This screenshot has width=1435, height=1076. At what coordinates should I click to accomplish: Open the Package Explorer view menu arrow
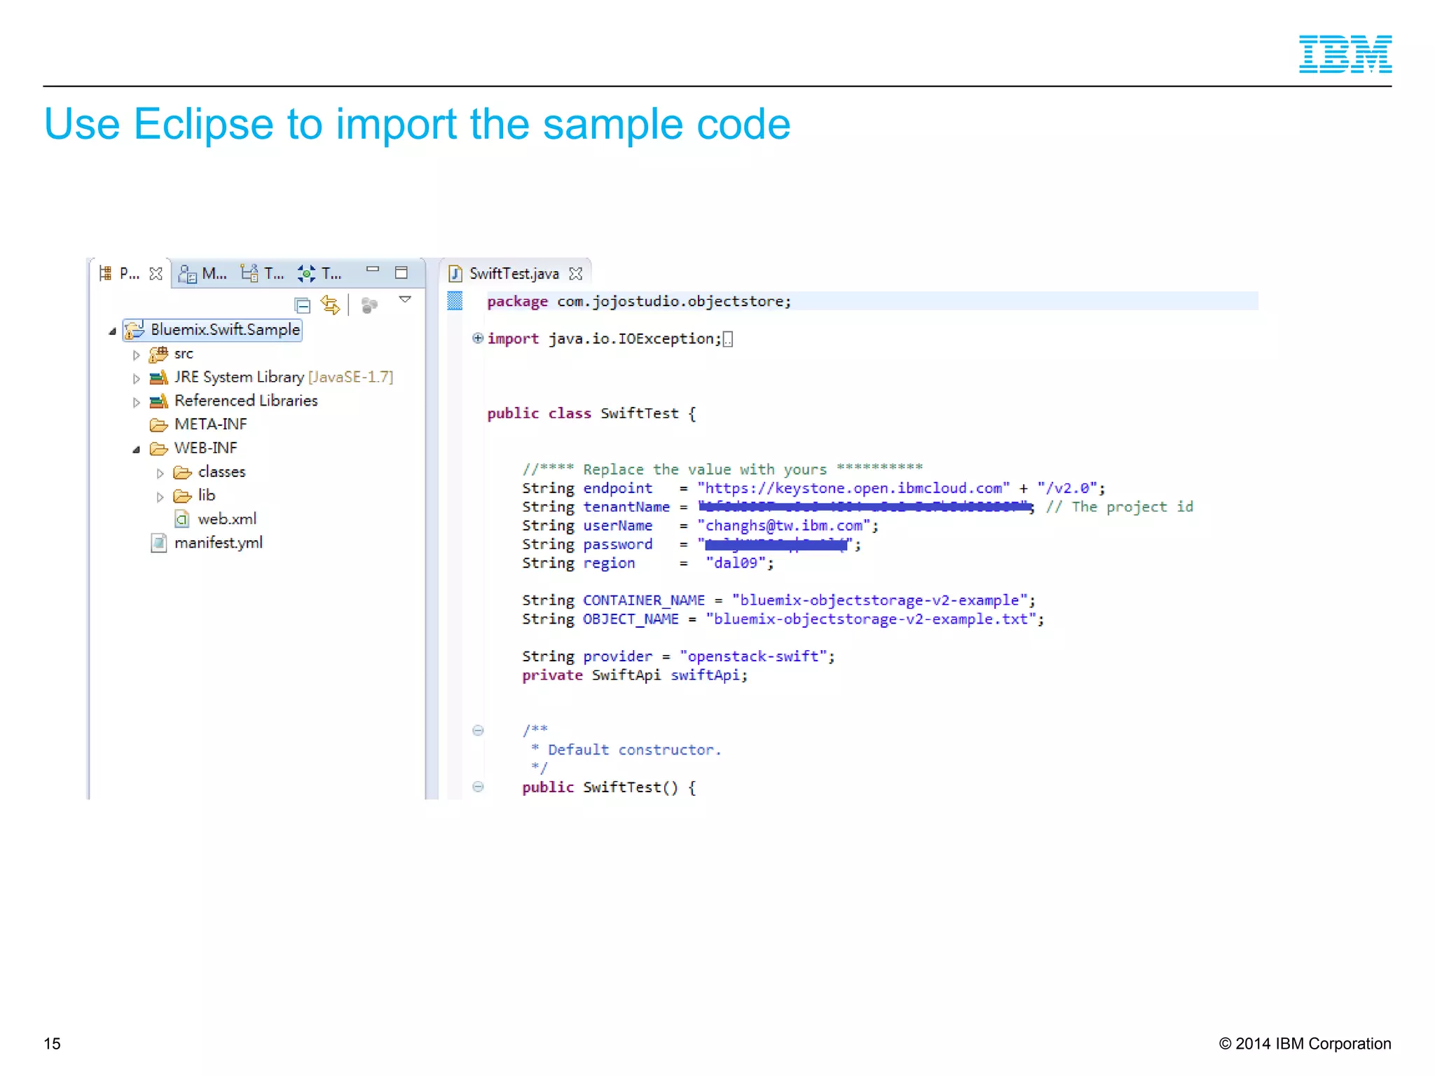pos(405,300)
